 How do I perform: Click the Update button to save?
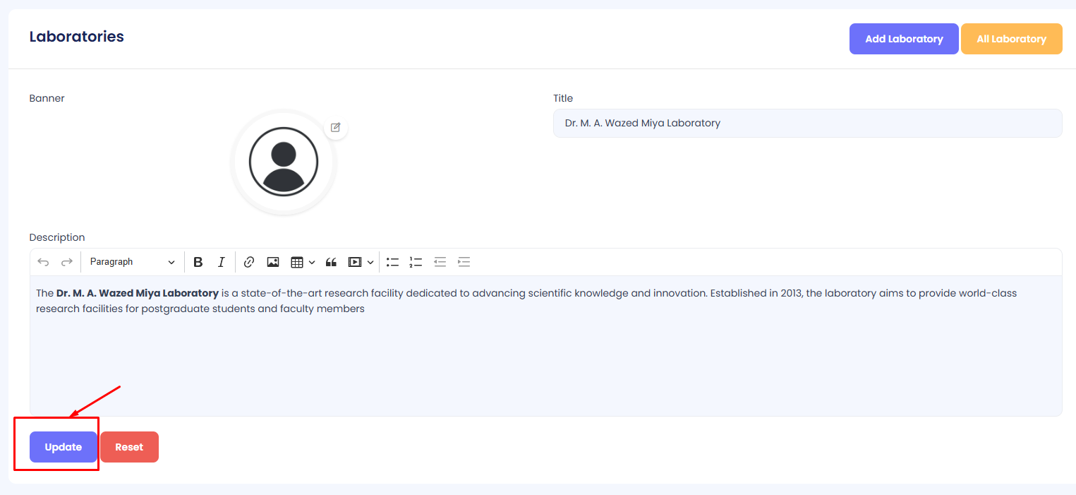point(64,447)
